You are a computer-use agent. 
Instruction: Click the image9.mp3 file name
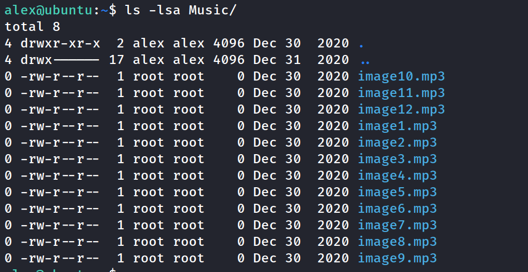coord(397,258)
